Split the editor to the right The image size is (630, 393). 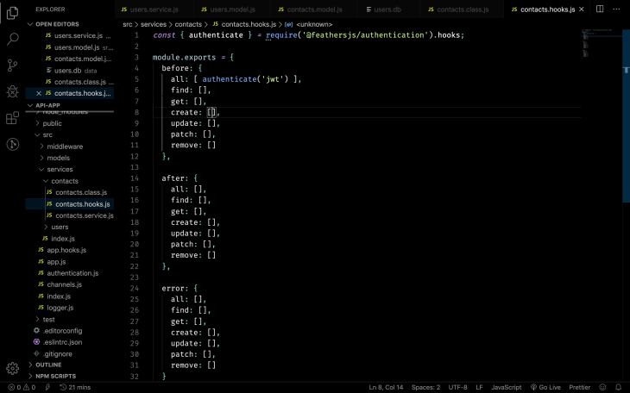(600, 9)
